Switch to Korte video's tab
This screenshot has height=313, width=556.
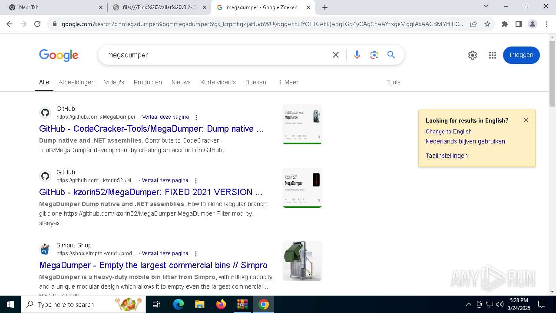coord(218,82)
